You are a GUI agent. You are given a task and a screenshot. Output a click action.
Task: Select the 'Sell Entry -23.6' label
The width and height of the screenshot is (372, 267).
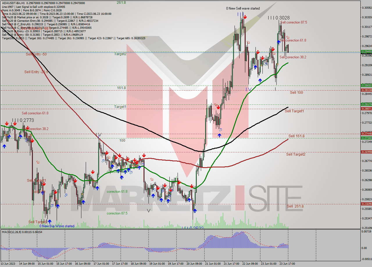pyautogui.click(x=36, y=72)
